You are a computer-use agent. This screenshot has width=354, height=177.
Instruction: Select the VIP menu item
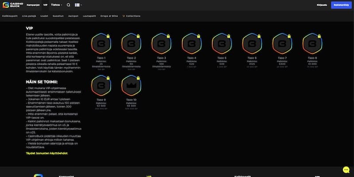tap(46, 5)
